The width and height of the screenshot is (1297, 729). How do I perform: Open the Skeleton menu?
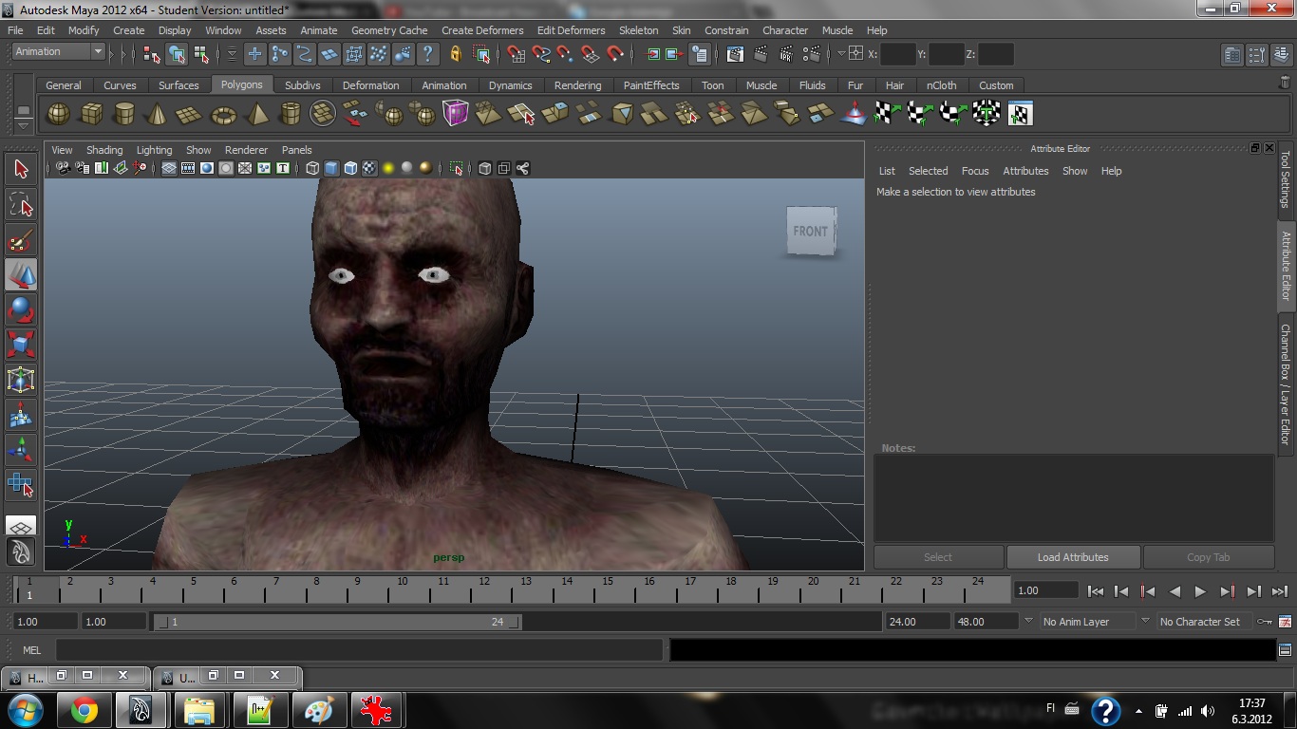point(638,30)
